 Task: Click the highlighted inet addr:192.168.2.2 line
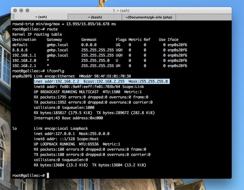click(102, 81)
